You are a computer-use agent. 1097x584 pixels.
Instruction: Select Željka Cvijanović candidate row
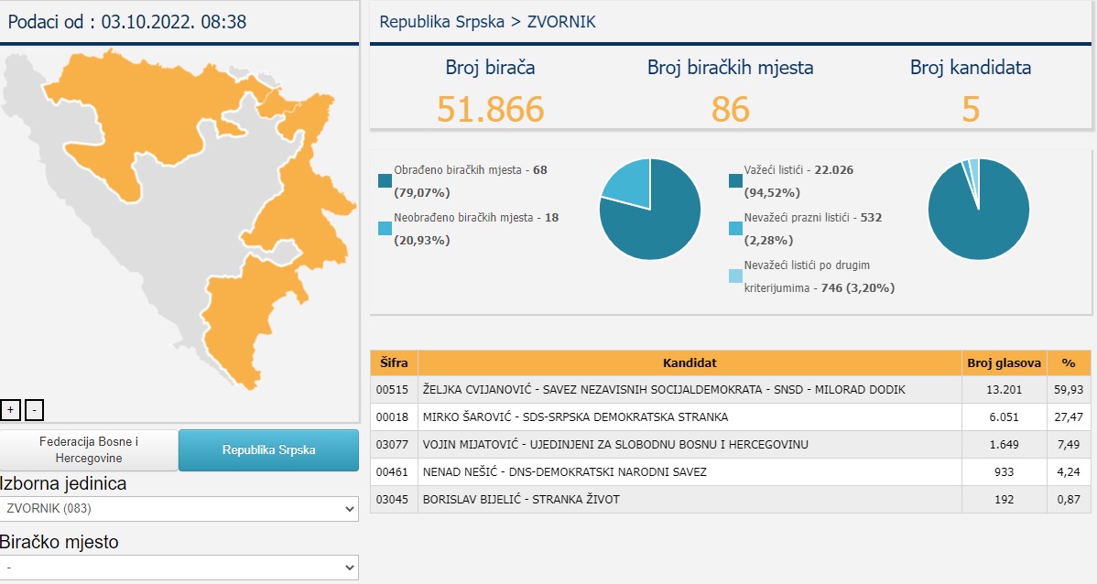[664, 390]
